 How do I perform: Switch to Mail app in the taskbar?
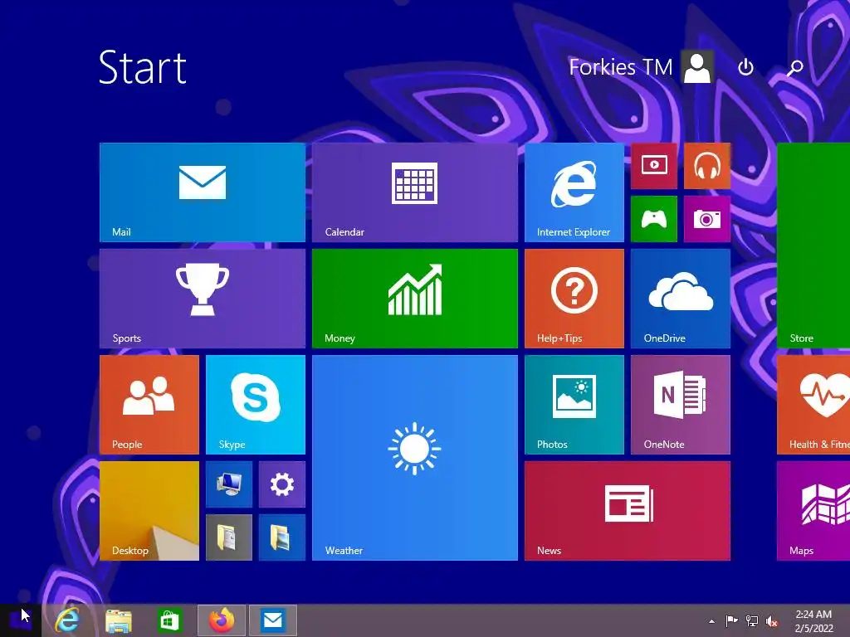(272, 620)
